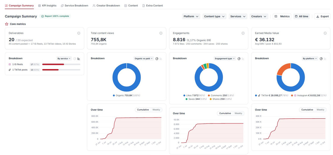Click the IG Reels progress bar
The height and width of the screenshot is (155, 333).
[x=61, y=64]
